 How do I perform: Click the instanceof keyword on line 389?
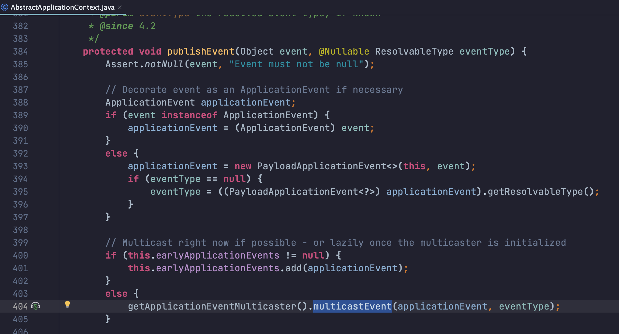(189, 115)
